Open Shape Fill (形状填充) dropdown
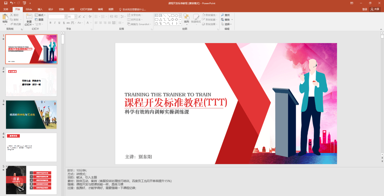 [210, 15]
